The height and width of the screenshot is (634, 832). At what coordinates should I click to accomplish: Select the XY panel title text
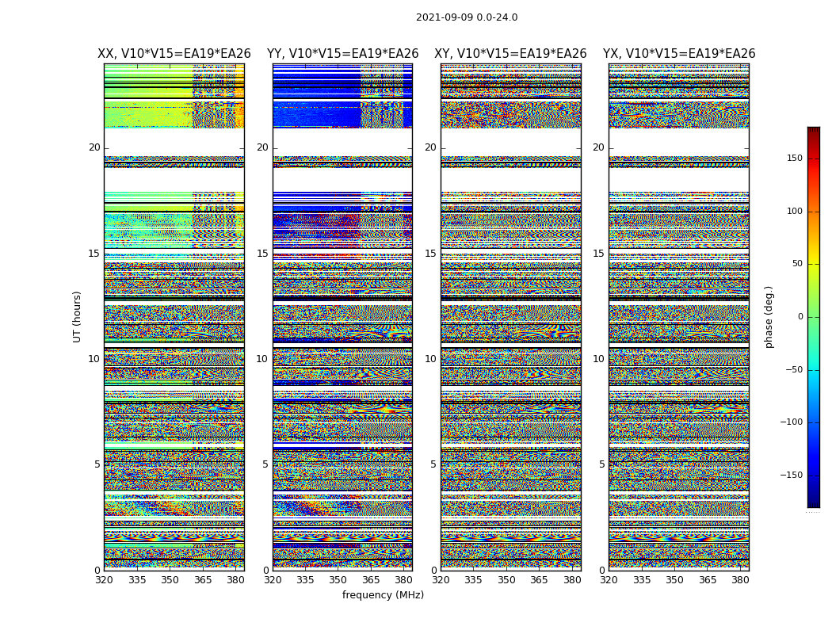510,54
